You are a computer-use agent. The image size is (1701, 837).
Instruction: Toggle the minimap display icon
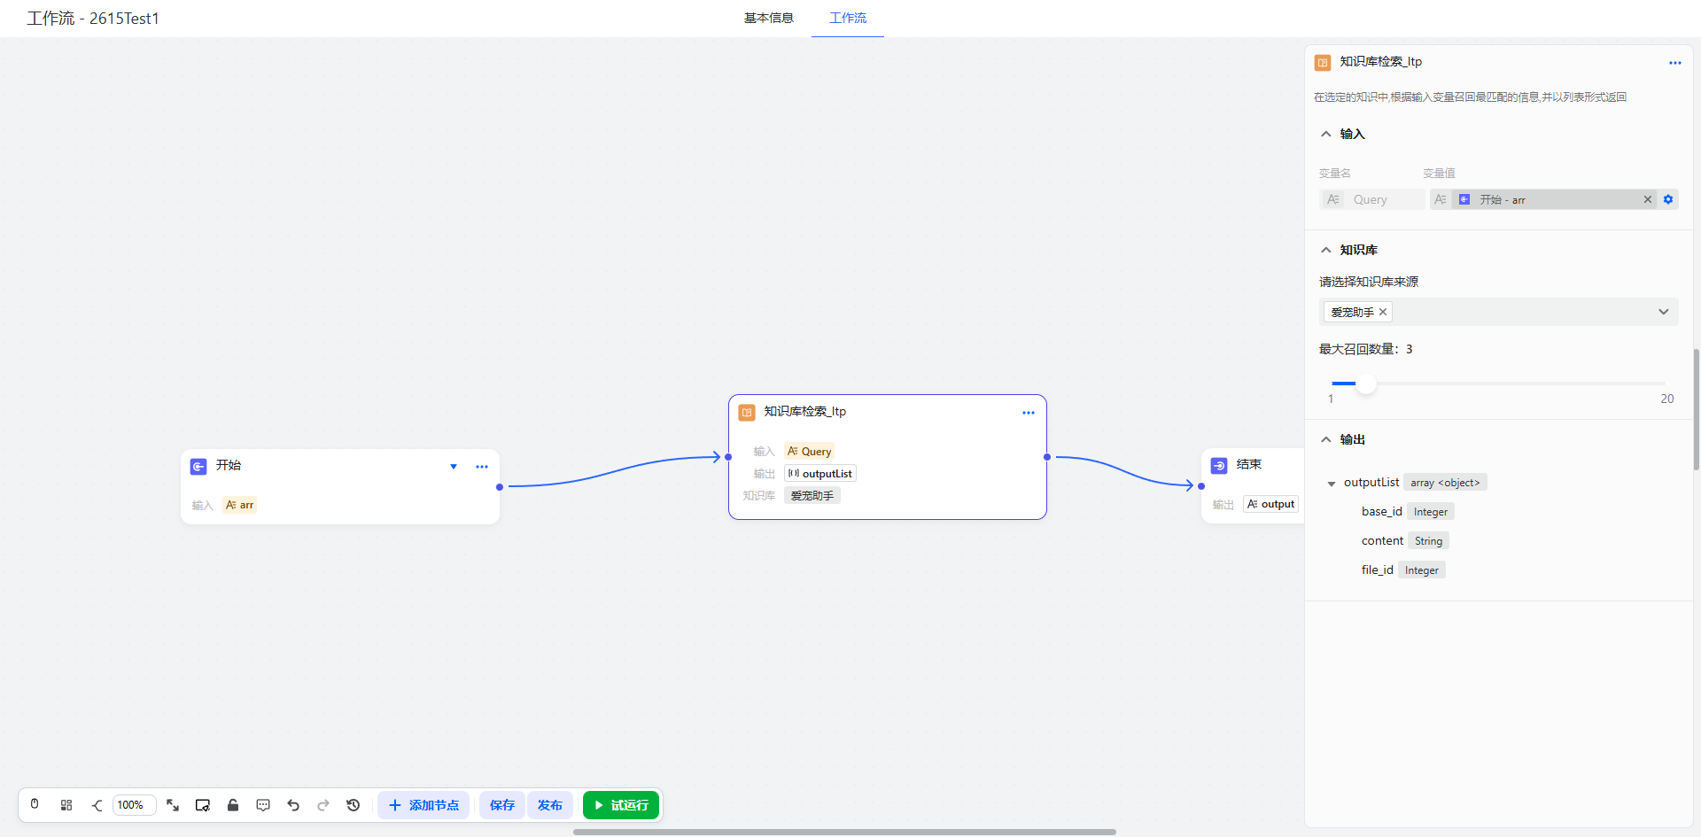tap(203, 805)
